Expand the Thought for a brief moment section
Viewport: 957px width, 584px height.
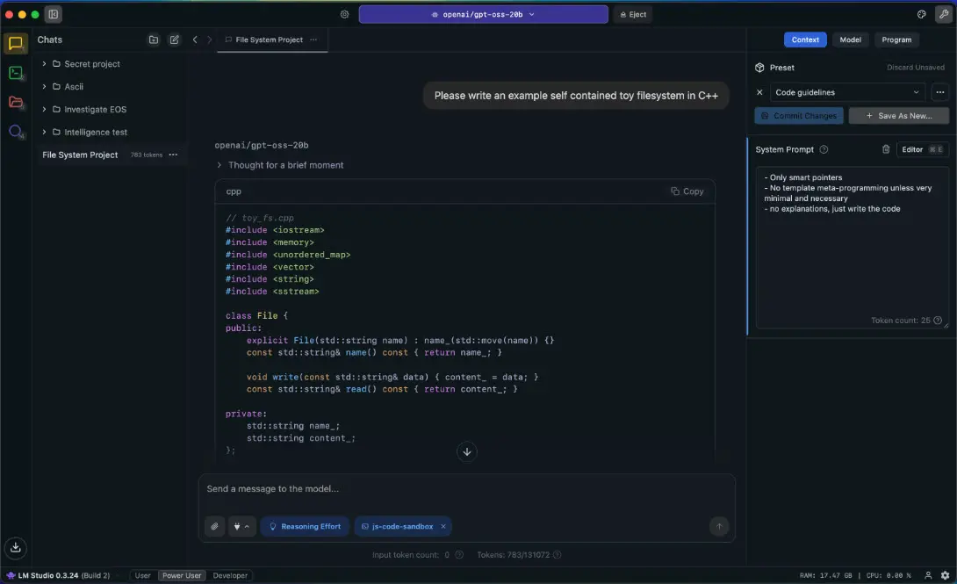pyautogui.click(x=285, y=165)
